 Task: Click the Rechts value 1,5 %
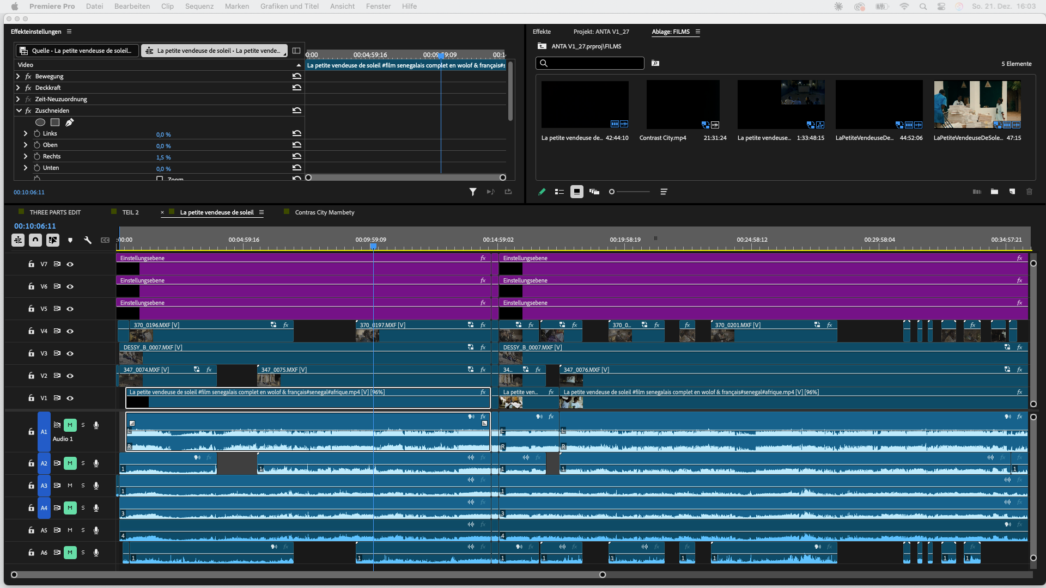[163, 157]
